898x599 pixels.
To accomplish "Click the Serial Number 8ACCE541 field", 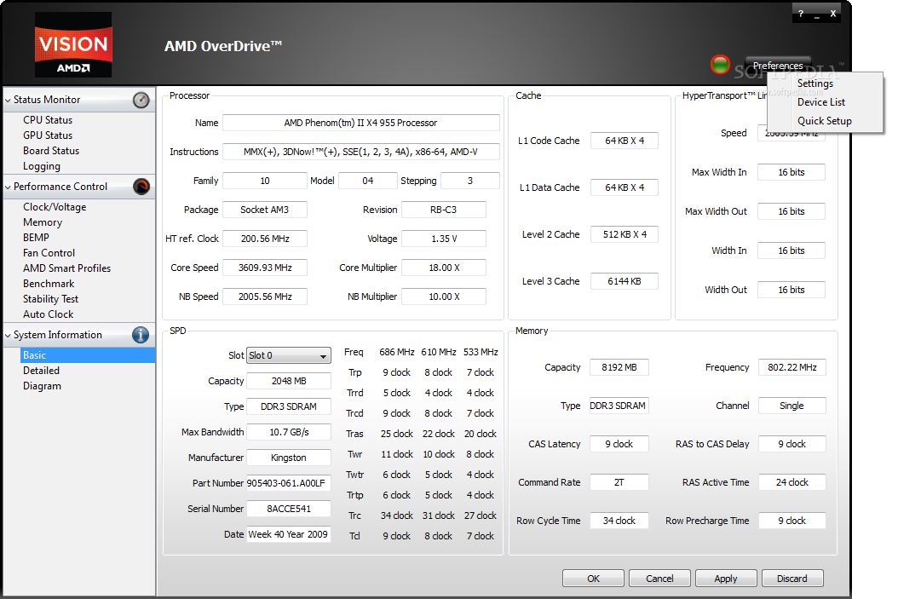I will point(289,509).
